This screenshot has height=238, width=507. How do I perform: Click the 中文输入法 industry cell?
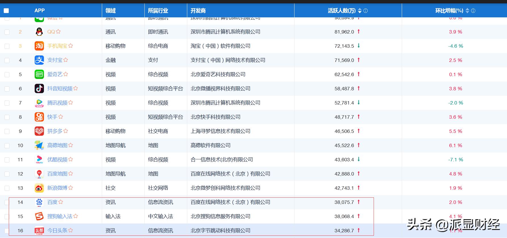[161, 216]
